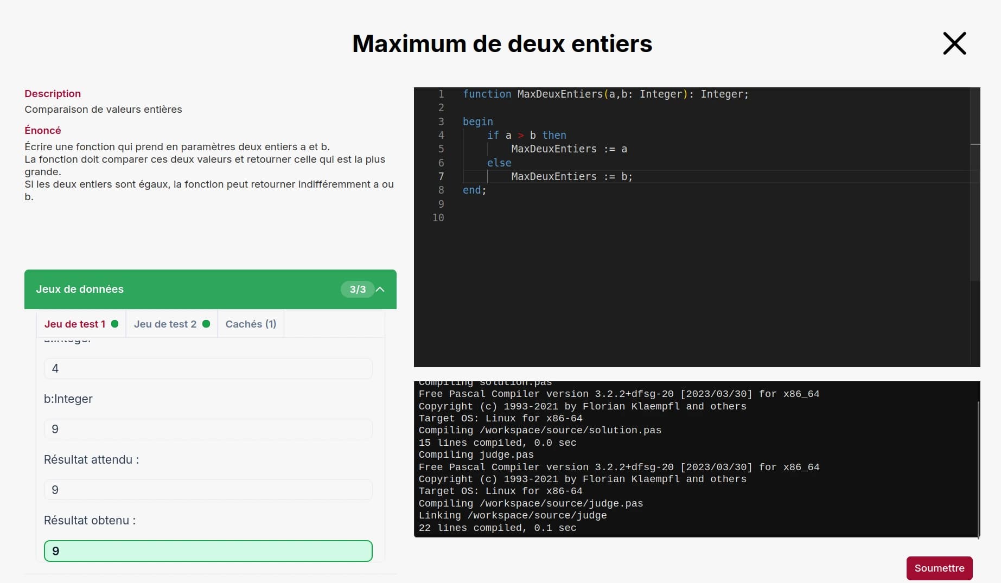Click the green Résultat obtenu field
Screen dimensions: 1001x583
[x=208, y=551]
